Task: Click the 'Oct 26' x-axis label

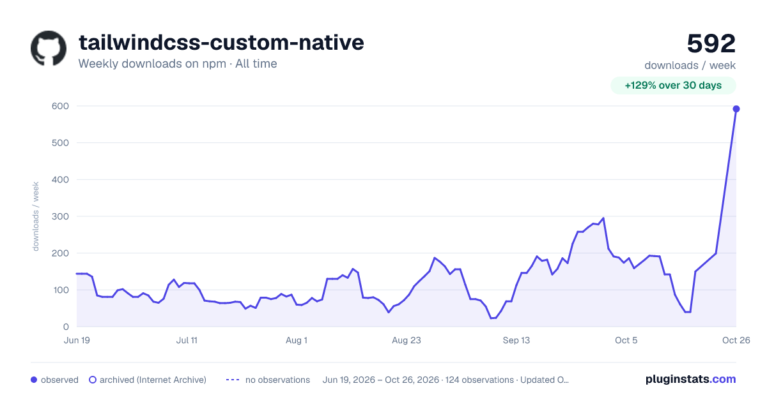Action: pyautogui.click(x=736, y=340)
